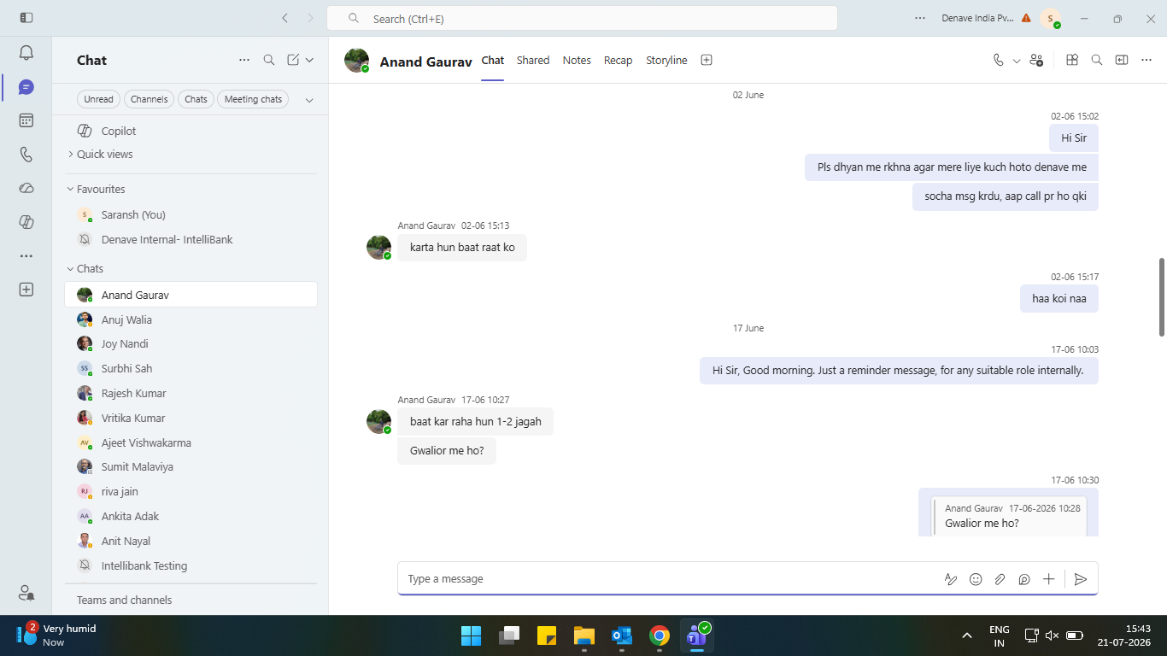Toggle the Meeting chats filter chip
The height and width of the screenshot is (656, 1167).
point(253,99)
